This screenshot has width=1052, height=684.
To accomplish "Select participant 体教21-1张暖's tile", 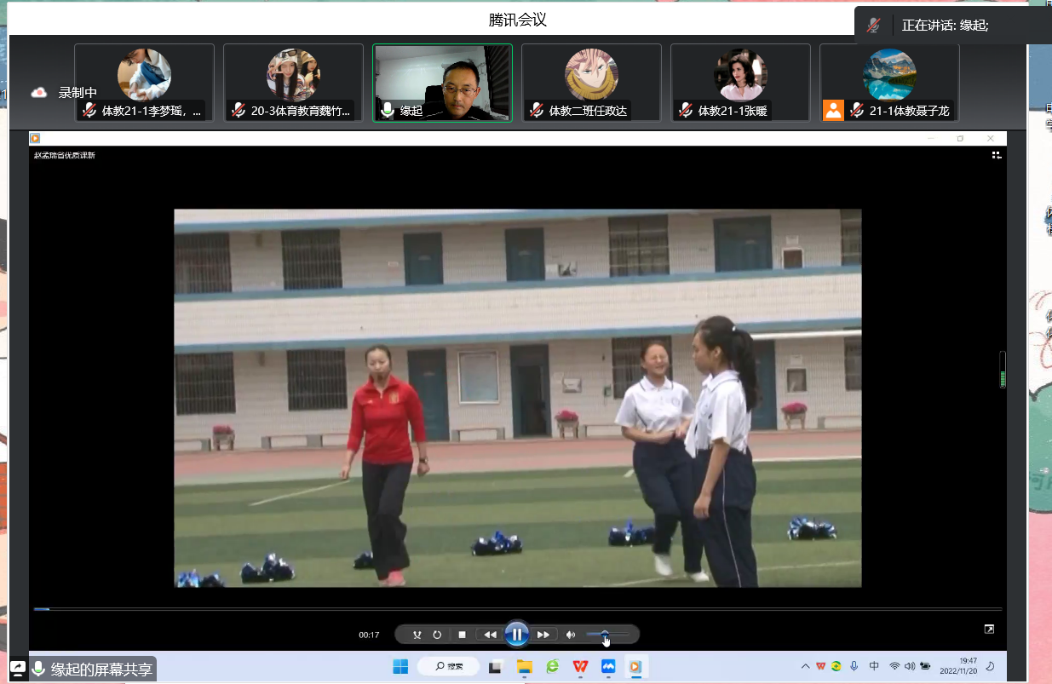I will pyautogui.click(x=740, y=83).
